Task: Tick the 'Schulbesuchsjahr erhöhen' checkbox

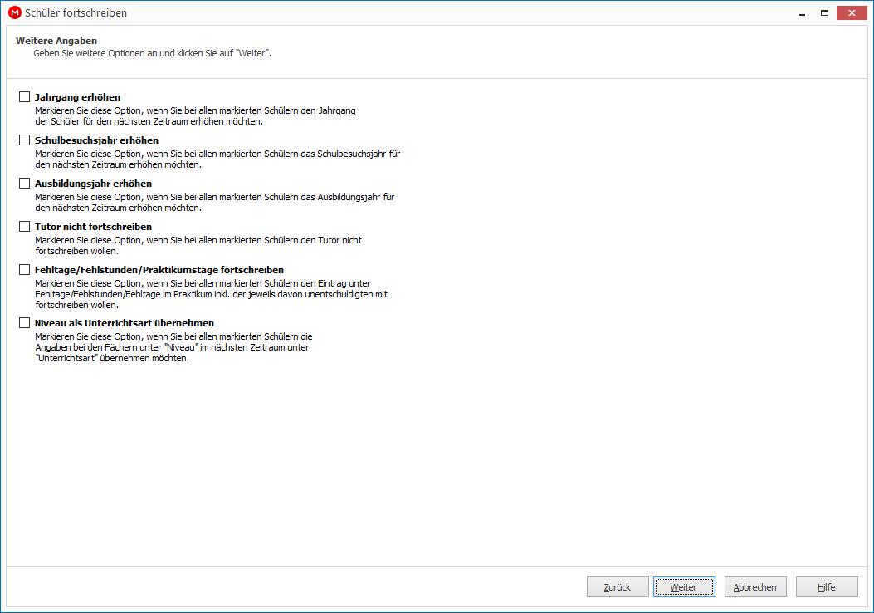Action: [25, 140]
